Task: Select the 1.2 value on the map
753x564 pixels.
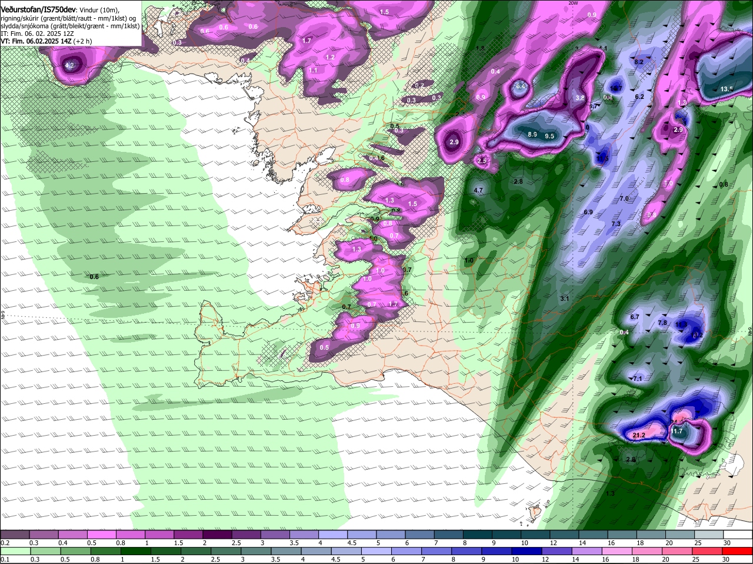Action: (330, 58)
